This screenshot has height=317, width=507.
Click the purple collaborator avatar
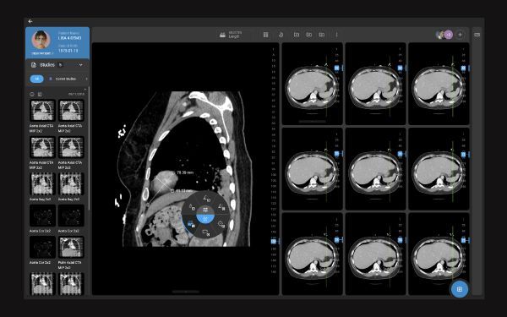point(448,35)
